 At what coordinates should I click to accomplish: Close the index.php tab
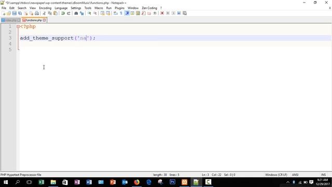[19, 20]
